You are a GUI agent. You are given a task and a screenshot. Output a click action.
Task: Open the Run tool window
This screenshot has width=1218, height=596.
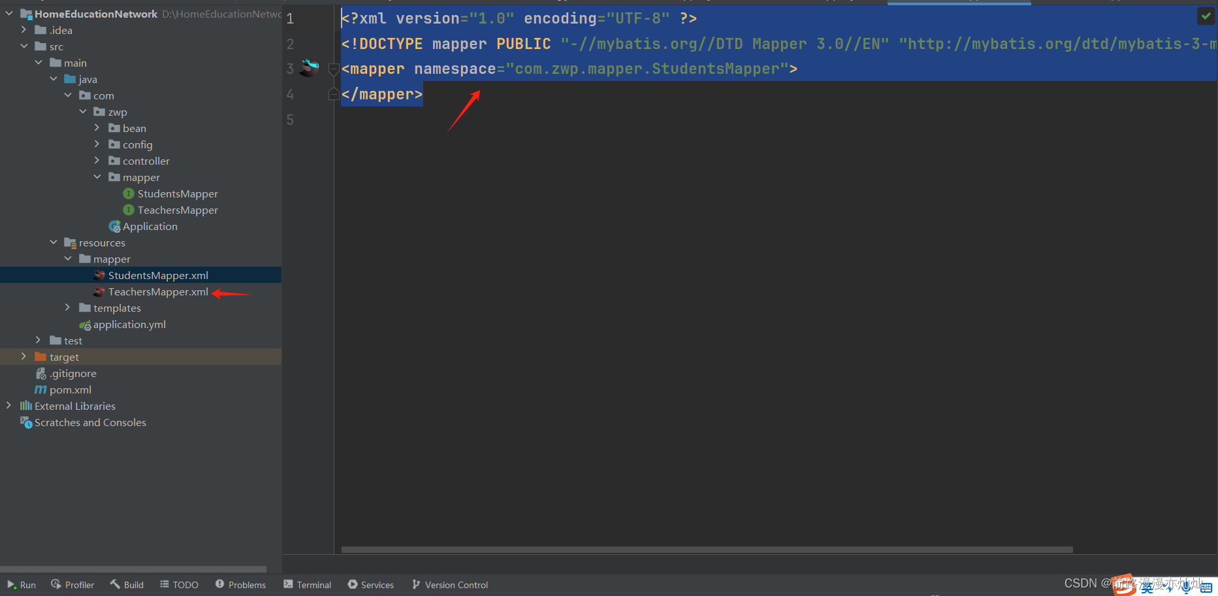(22, 585)
